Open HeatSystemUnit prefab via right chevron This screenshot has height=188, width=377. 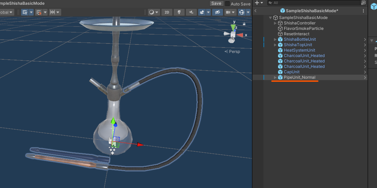(365, 50)
